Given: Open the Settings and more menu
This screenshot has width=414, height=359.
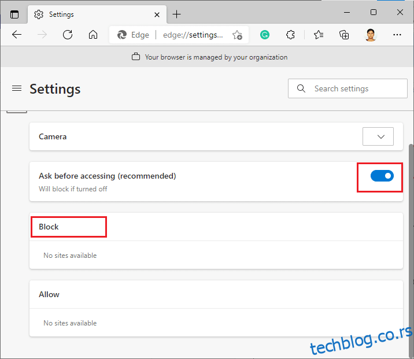Looking at the screenshot, I should [x=397, y=35].
